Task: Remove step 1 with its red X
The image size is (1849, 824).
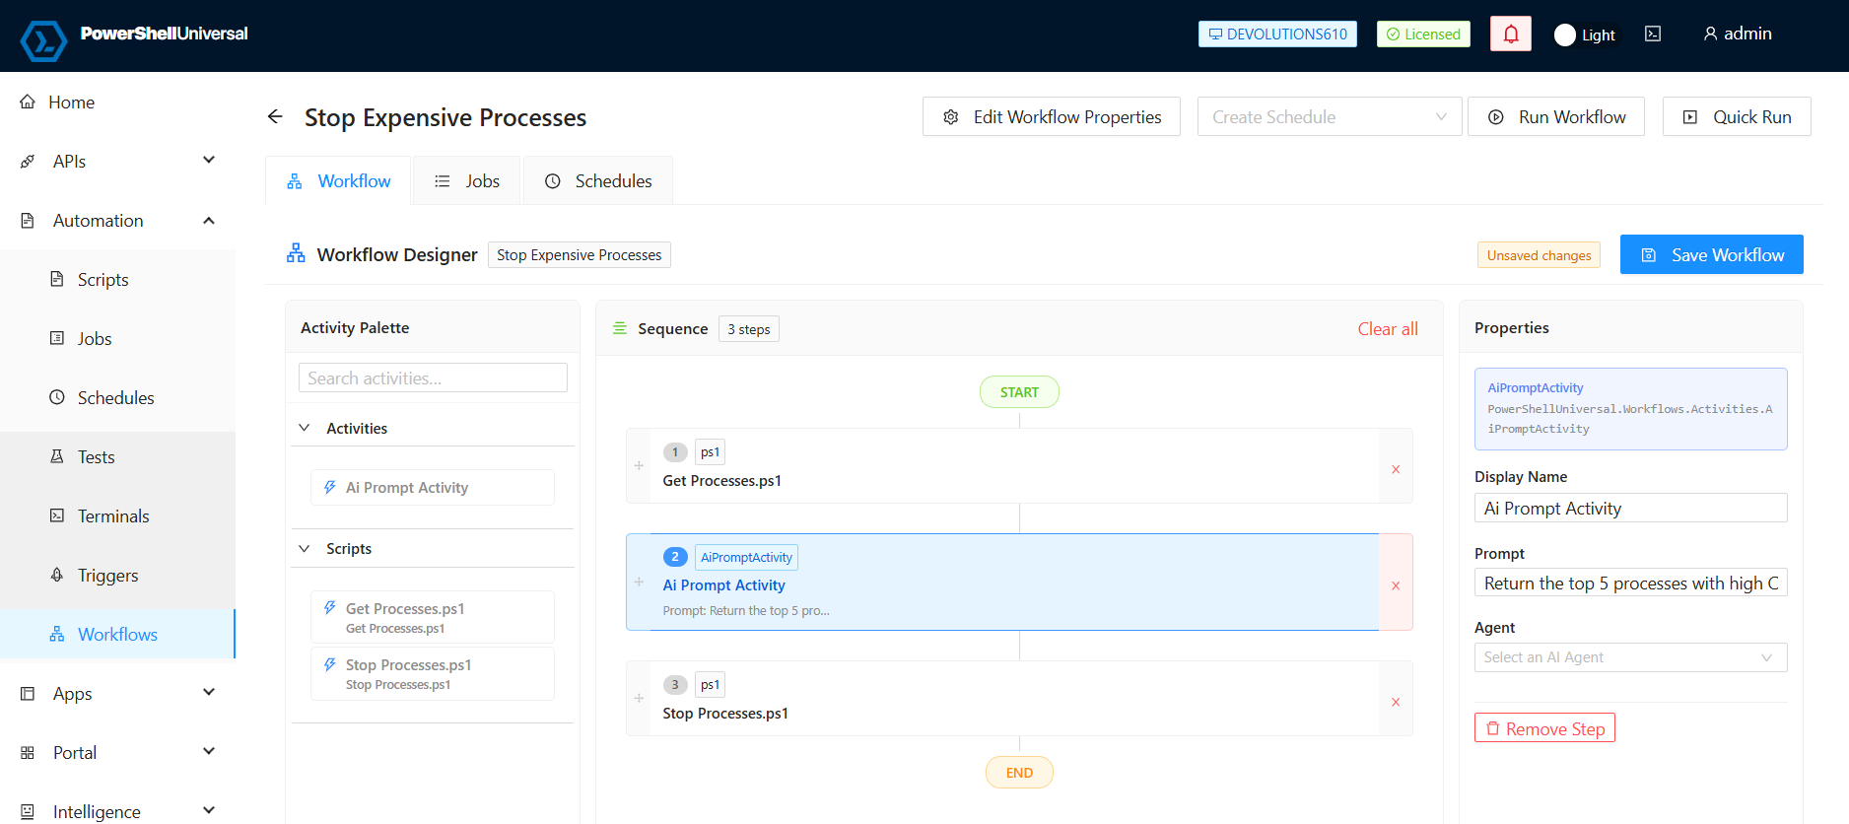Action: (x=1396, y=469)
